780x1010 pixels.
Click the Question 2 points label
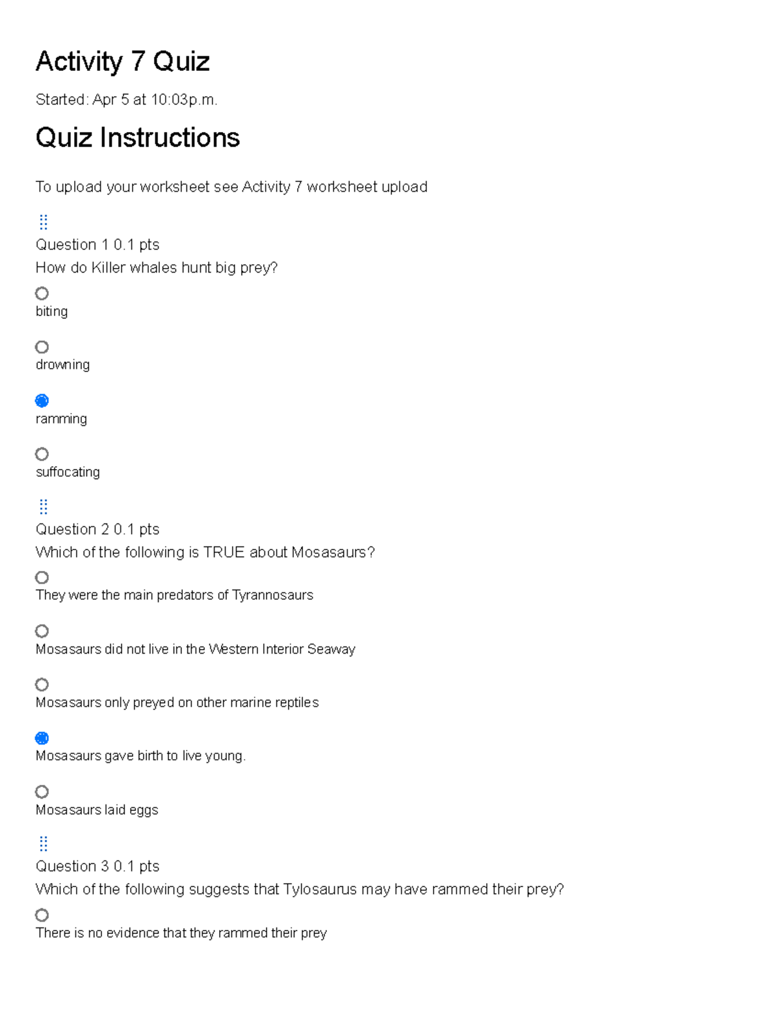tap(97, 529)
